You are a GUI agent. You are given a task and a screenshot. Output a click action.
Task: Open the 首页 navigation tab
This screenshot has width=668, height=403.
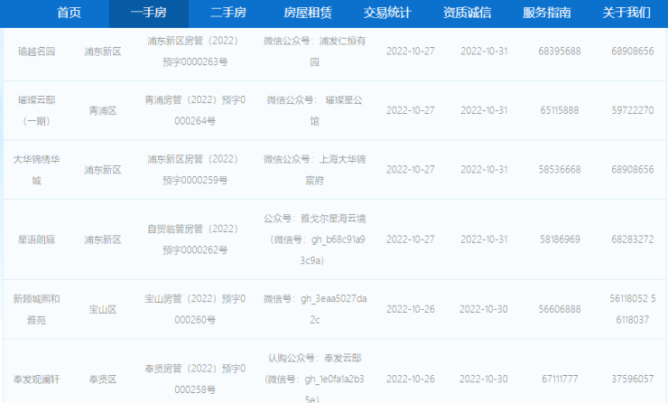[69, 13]
